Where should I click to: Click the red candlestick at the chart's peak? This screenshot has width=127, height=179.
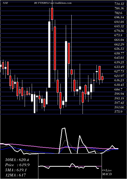point(52,14)
